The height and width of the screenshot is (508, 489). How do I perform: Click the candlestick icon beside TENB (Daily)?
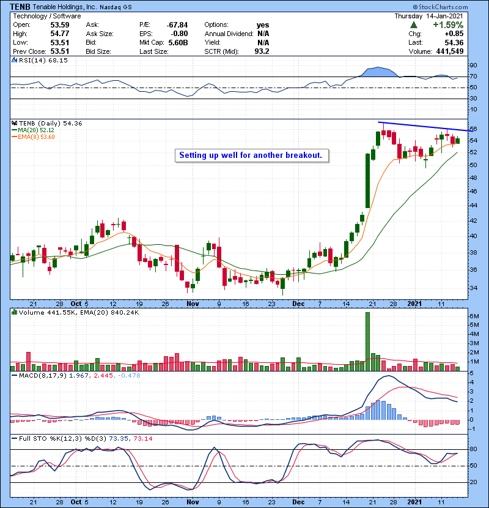tap(14, 123)
